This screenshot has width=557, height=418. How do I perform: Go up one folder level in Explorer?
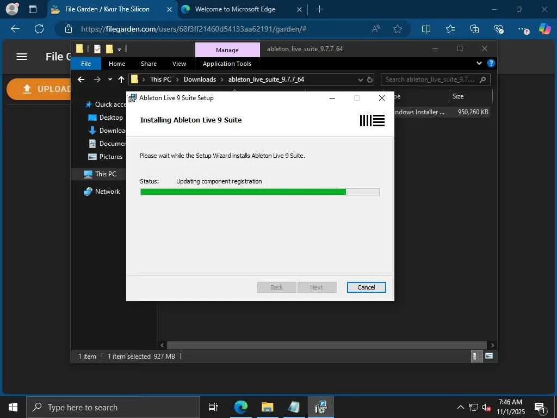pyautogui.click(x=121, y=79)
